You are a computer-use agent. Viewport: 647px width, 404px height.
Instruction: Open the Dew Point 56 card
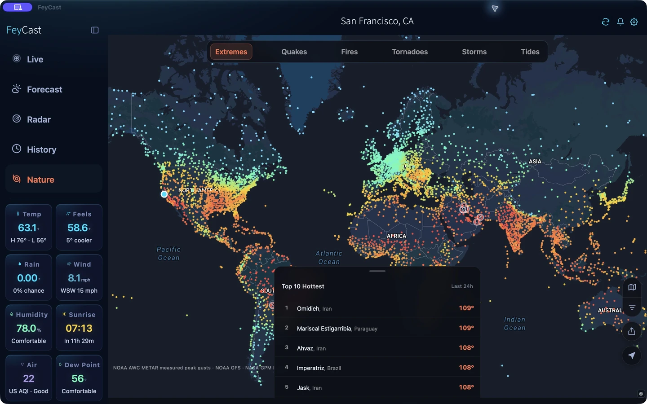pos(79,378)
